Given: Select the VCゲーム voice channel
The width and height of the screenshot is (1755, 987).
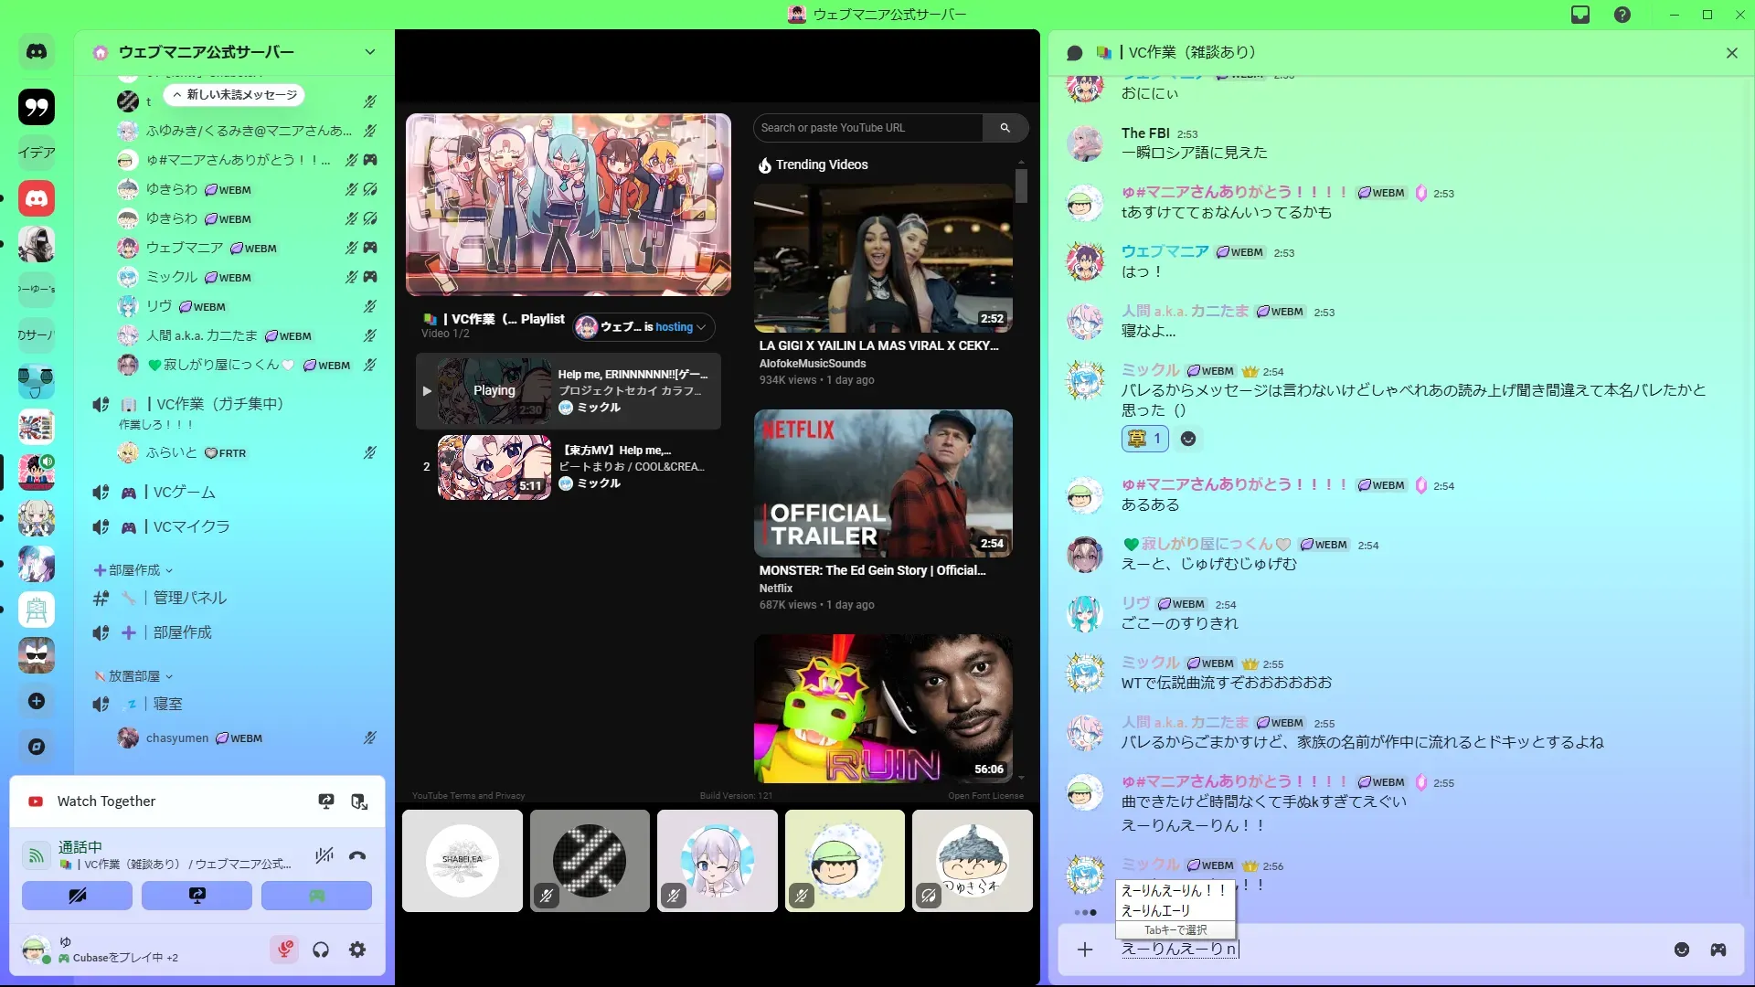Looking at the screenshot, I should (184, 493).
